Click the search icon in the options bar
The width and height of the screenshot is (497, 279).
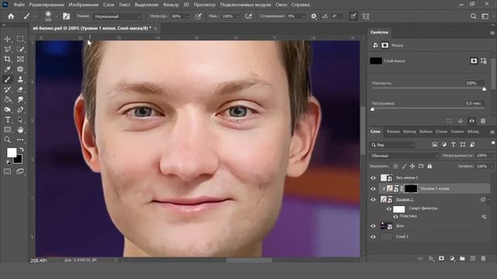coord(473,16)
